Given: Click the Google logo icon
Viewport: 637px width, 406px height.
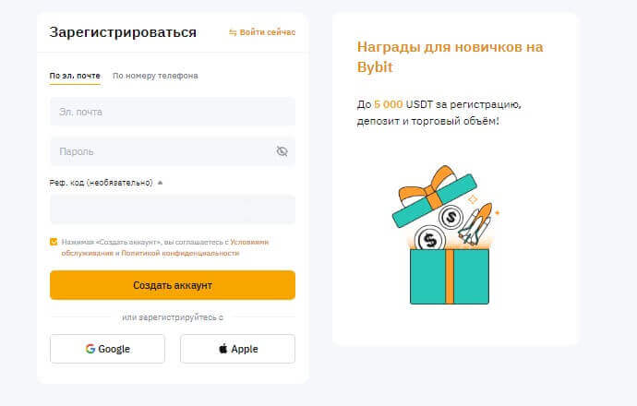Looking at the screenshot, I should (90, 349).
